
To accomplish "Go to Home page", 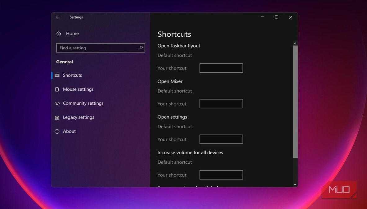I will [72, 34].
